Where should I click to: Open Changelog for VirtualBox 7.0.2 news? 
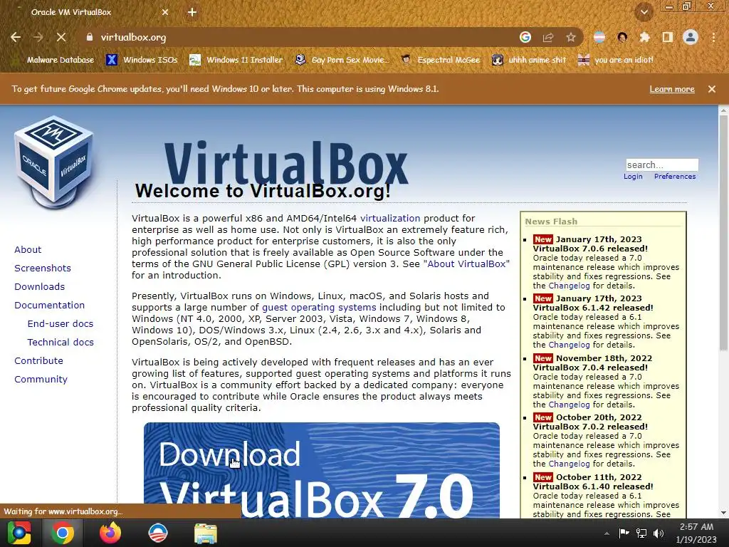(569, 464)
